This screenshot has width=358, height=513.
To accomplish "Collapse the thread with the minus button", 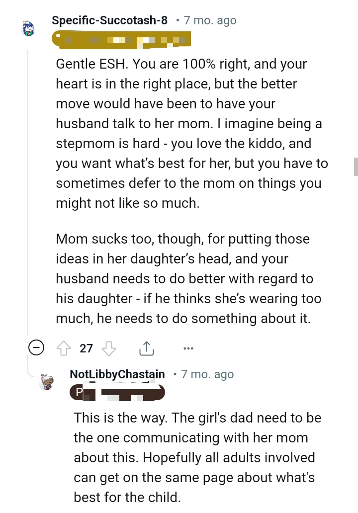I will point(36,348).
